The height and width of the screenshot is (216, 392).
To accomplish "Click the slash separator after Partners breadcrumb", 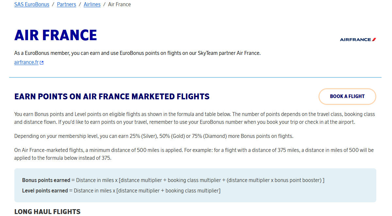I will click(80, 5).
